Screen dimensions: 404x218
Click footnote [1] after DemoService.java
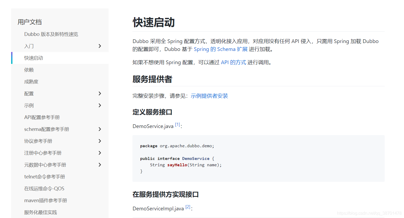177,125
